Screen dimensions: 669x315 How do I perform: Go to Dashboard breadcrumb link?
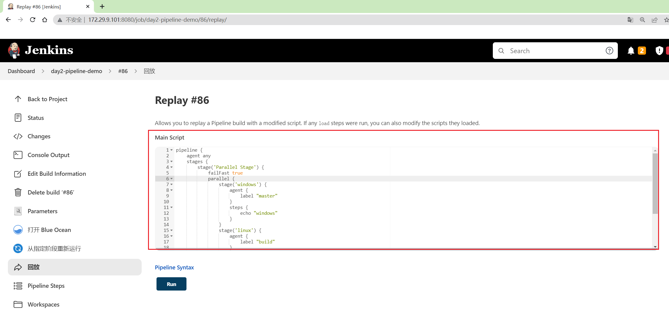[x=21, y=71]
